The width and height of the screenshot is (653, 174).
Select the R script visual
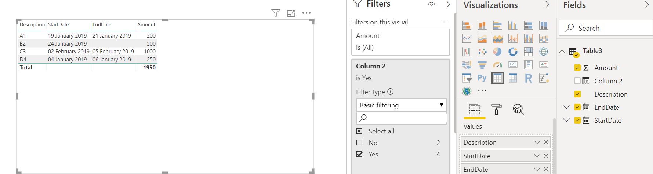click(x=528, y=78)
